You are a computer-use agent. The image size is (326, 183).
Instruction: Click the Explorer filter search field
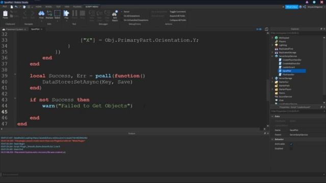(x=297, y=33)
